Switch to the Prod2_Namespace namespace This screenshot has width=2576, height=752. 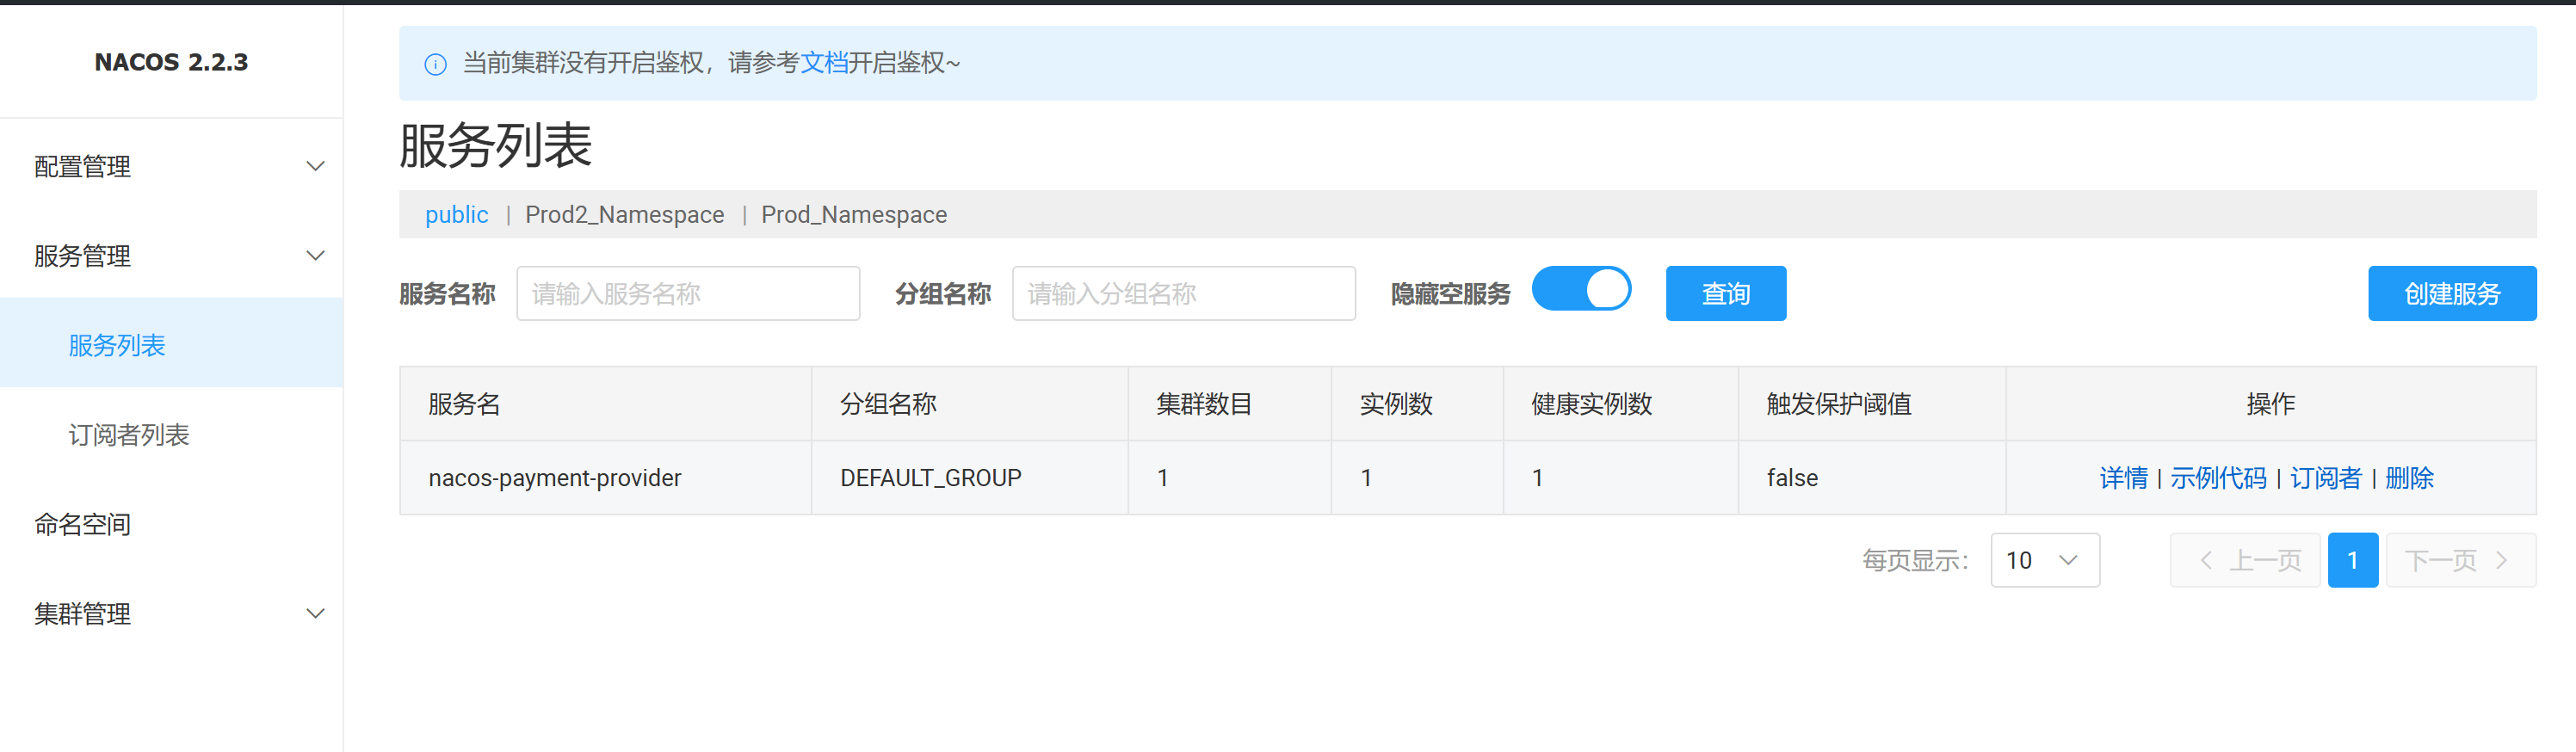pos(624,215)
